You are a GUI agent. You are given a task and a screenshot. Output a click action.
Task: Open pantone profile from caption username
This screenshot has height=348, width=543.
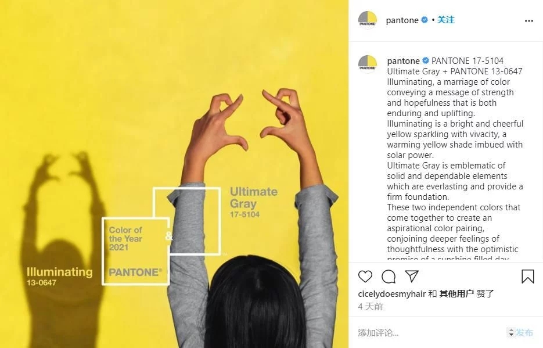(x=404, y=61)
